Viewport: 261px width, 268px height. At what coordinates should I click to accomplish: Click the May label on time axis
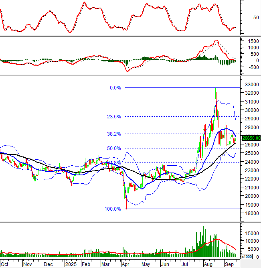[146, 264]
